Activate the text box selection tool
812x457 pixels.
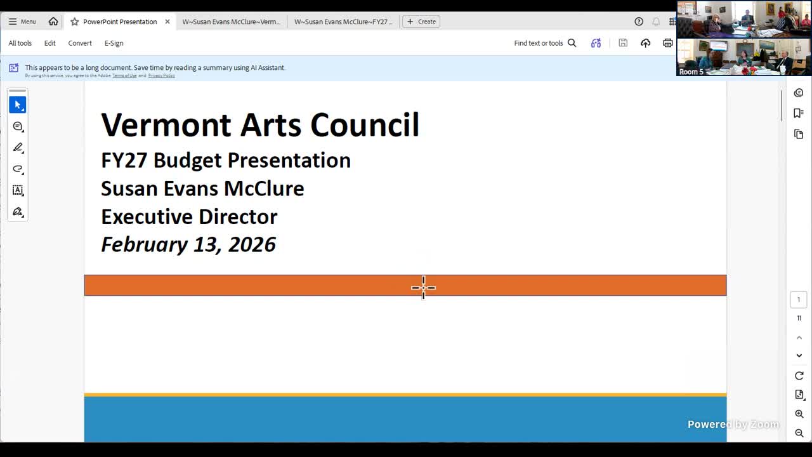click(x=18, y=190)
